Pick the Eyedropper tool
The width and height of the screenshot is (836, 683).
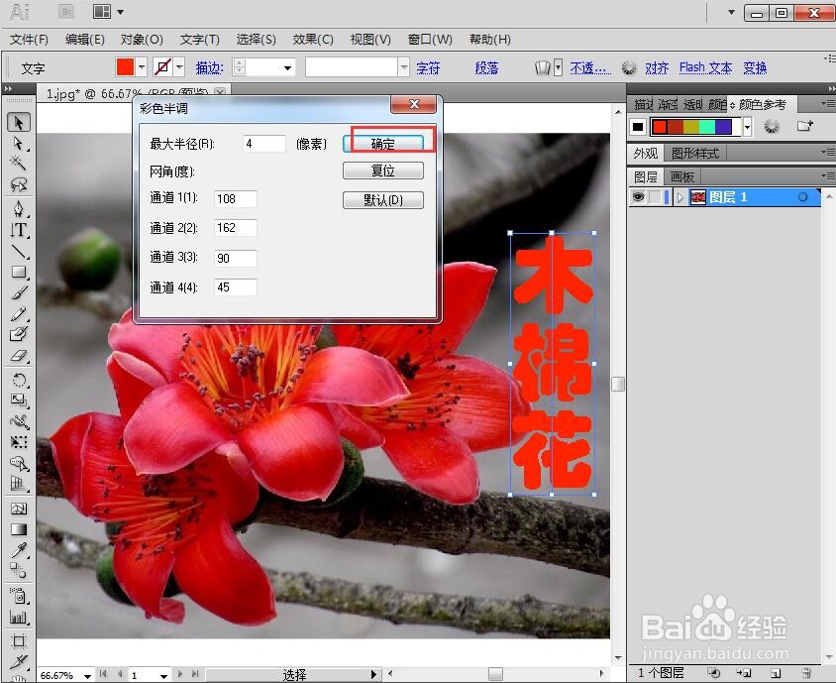[x=19, y=549]
